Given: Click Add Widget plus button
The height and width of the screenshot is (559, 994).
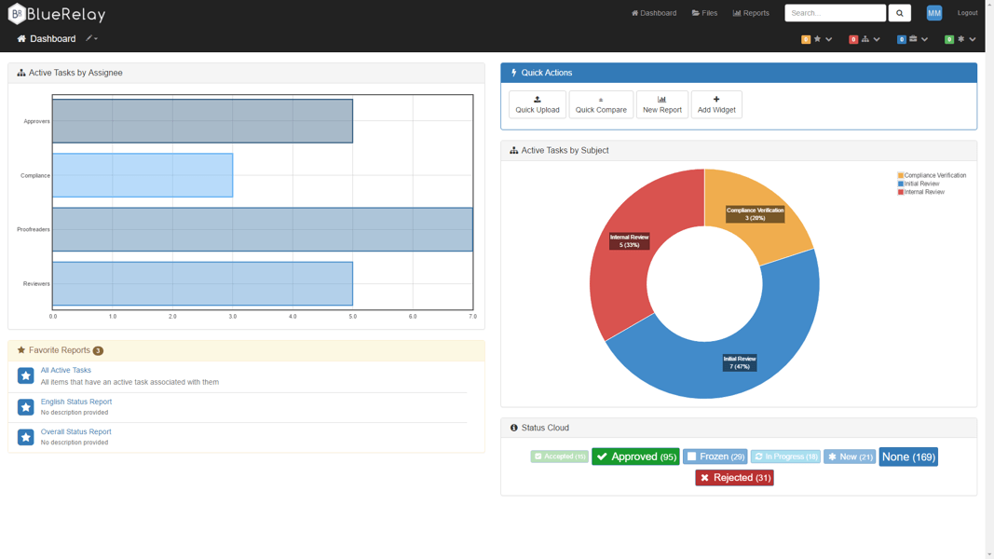Looking at the screenshot, I should 716,104.
